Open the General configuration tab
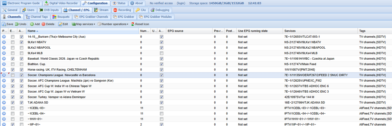 click(10, 10)
